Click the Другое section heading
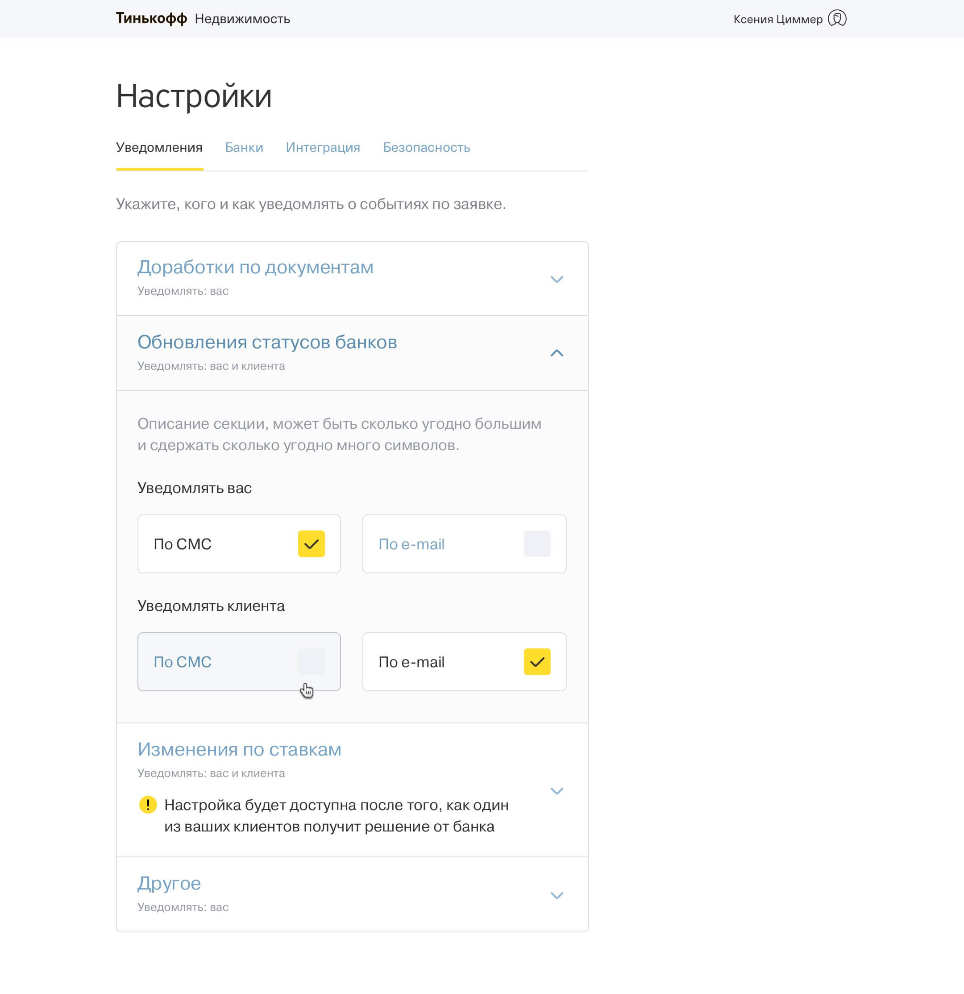964x994 pixels. click(x=169, y=883)
